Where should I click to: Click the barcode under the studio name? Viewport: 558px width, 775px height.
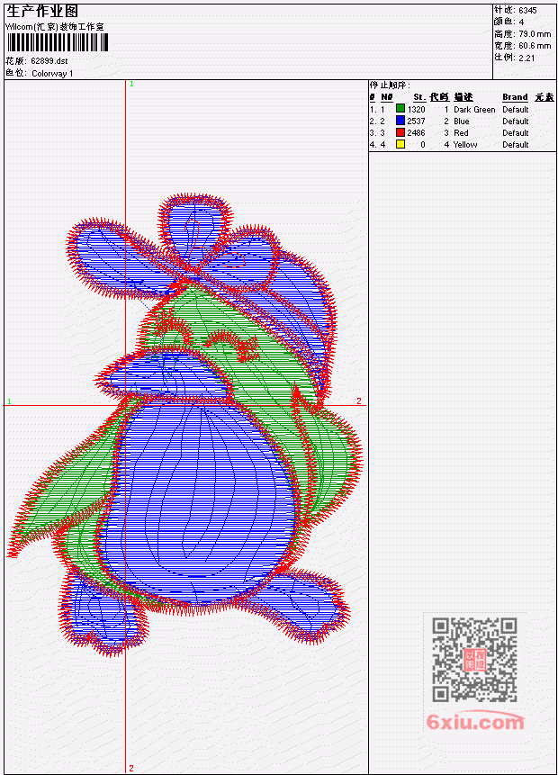(x=57, y=42)
